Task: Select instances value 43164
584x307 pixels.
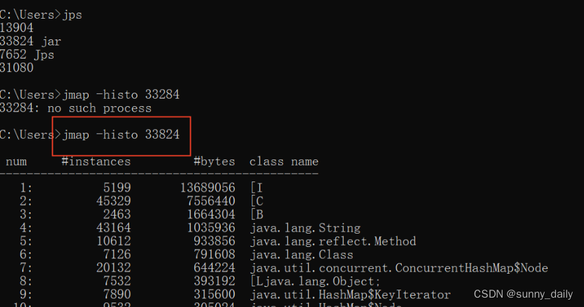Action: pos(113,228)
